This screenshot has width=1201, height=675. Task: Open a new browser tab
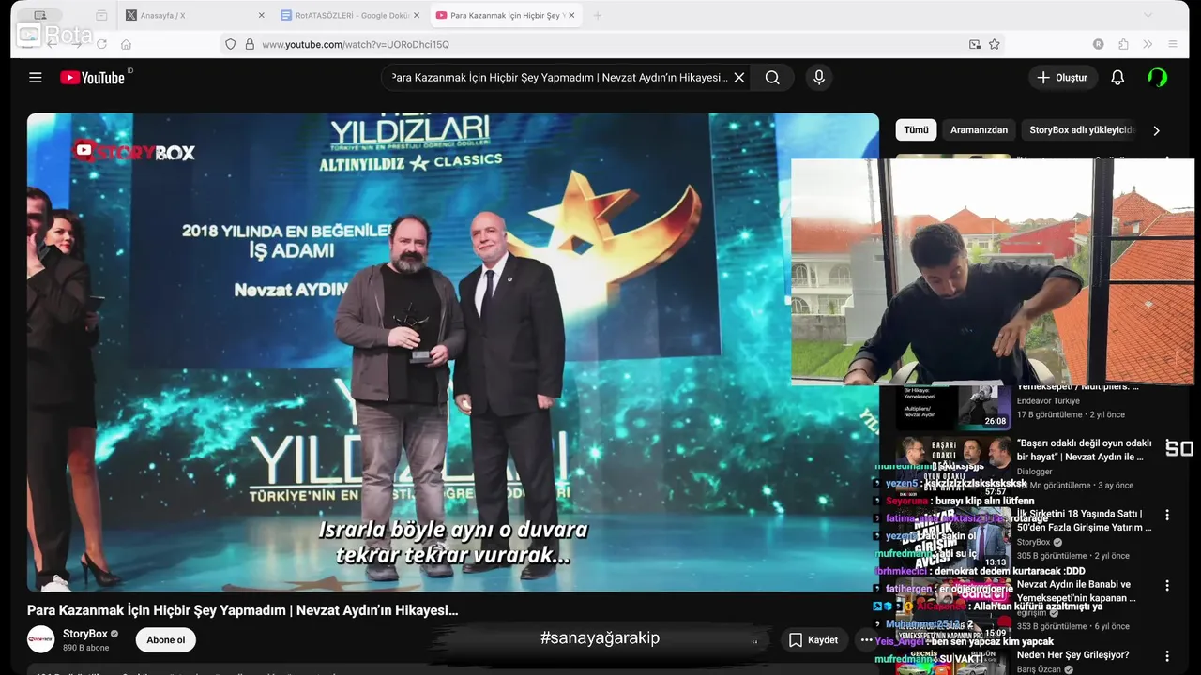point(598,15)
